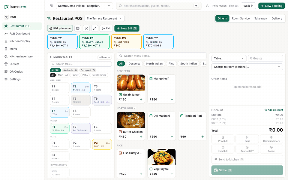
Task: Toggle the KOT printer on button
Action: [x=60, y=28]
